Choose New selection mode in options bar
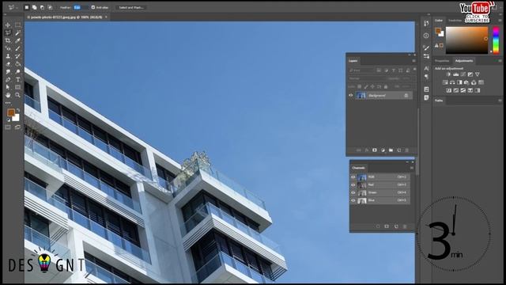The image size is (506, 285). [27, 7]
